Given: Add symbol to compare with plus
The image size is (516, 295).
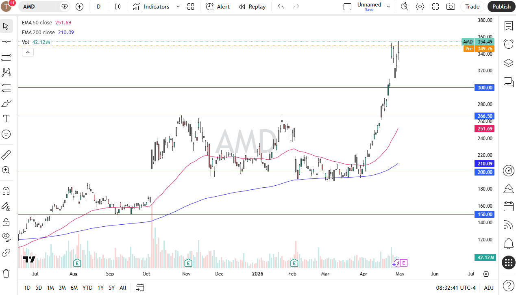Looking at the screenshot, I should tap(79, 7).
